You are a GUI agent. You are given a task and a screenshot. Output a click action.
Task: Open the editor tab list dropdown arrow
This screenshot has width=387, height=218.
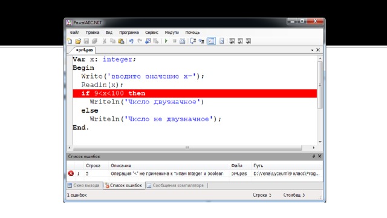tap(312, 50)
